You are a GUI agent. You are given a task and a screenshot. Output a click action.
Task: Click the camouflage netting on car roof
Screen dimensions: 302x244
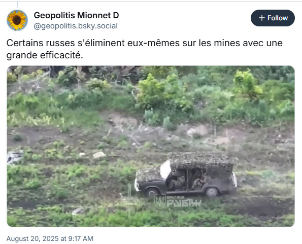(202, 161)
